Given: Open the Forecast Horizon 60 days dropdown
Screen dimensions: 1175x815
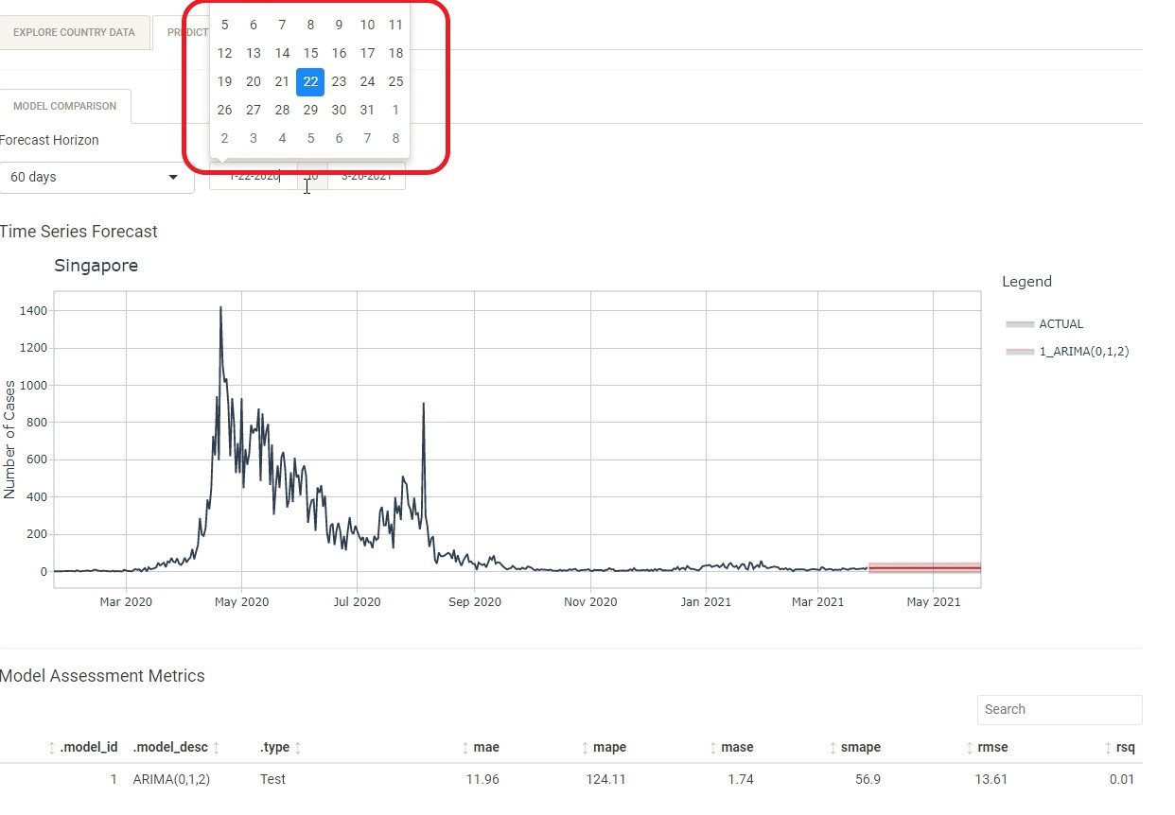Looking at the screenshot, I should point(96,178).
